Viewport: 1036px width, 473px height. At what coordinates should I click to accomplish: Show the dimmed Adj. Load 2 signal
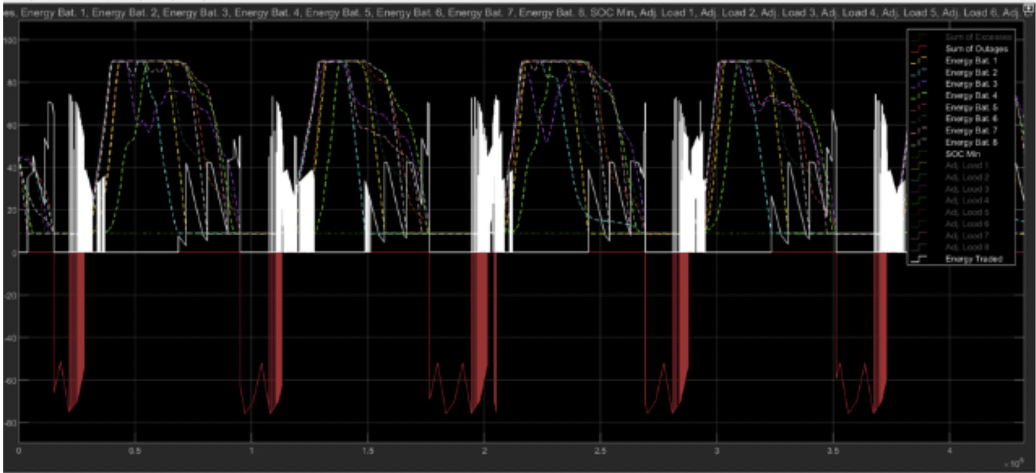pos(967,177)
